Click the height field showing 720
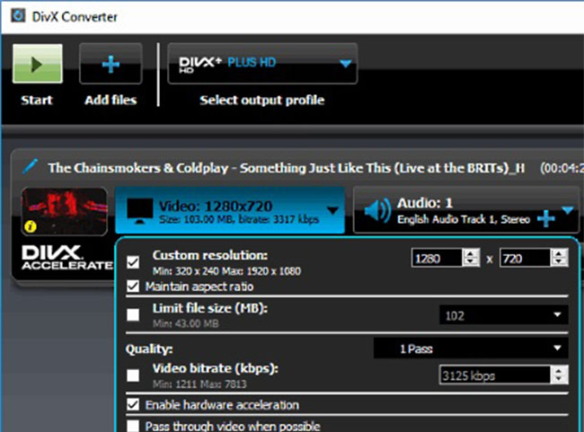Screen dimensions: 584x432 526,258
